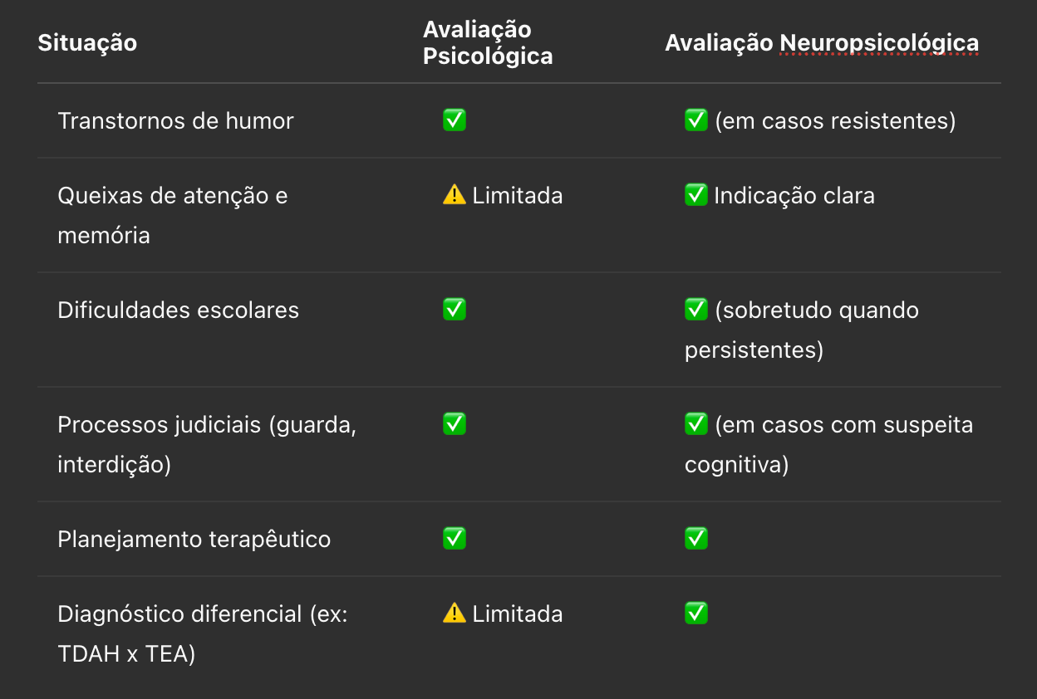Click the checkmark before em casos com suspeita
The height and width of the screenshot is (699, 1037).
[x=695, y=424]
